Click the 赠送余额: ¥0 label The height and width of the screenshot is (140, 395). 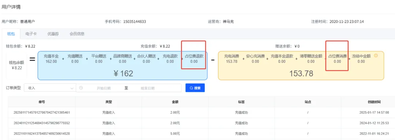click(287, 46)
